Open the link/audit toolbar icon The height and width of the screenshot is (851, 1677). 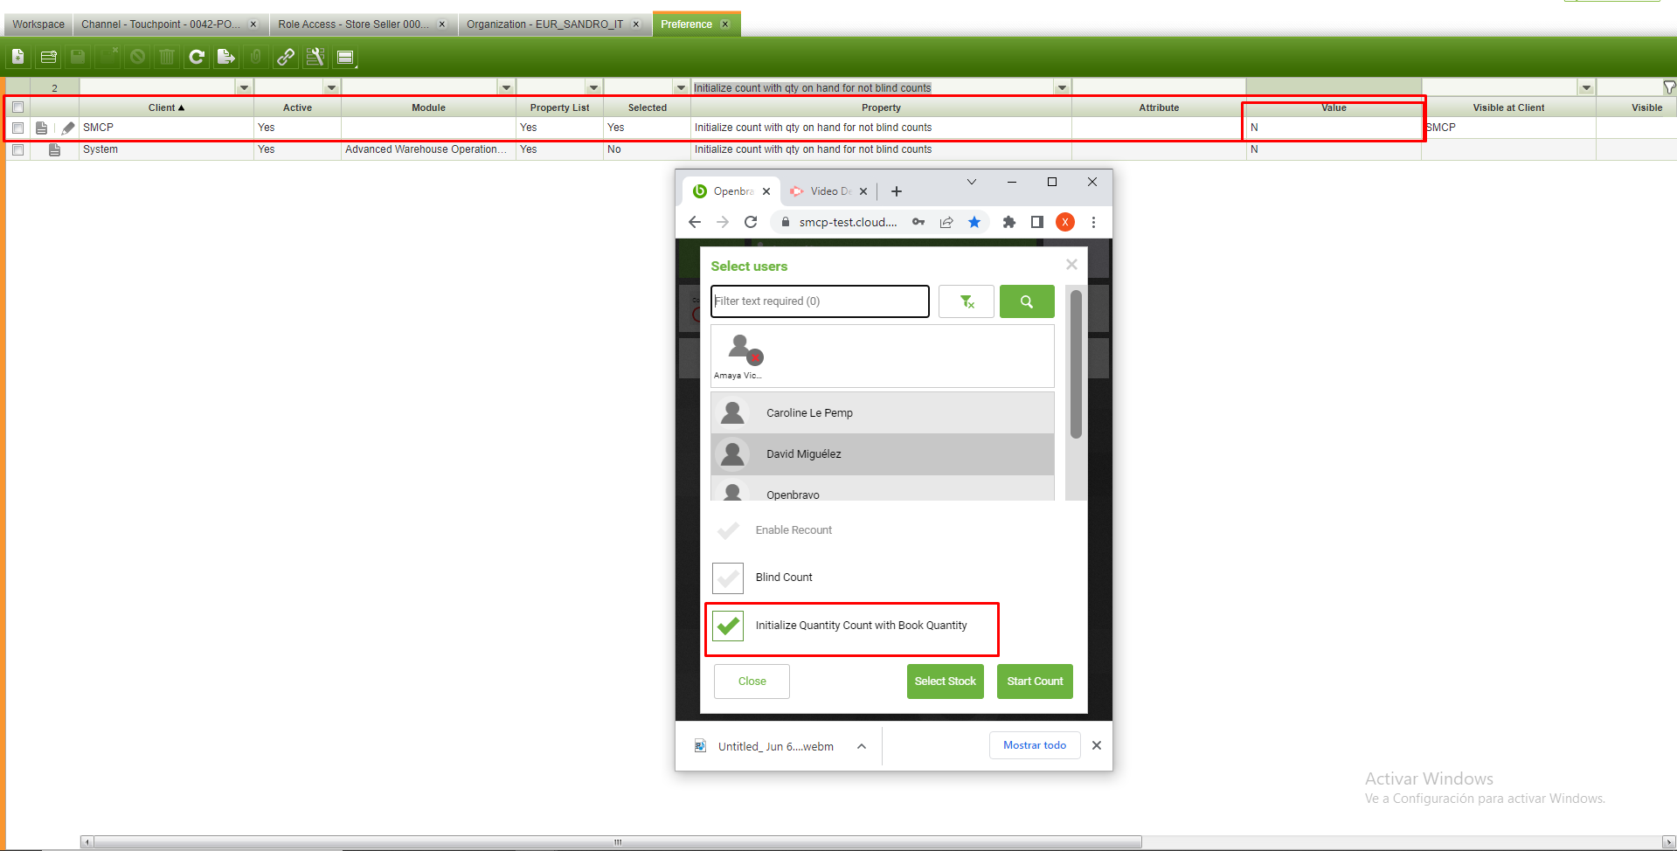pos(286,58)
